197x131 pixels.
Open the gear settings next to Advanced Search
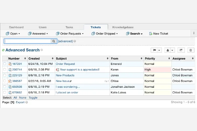click(42, 50)
